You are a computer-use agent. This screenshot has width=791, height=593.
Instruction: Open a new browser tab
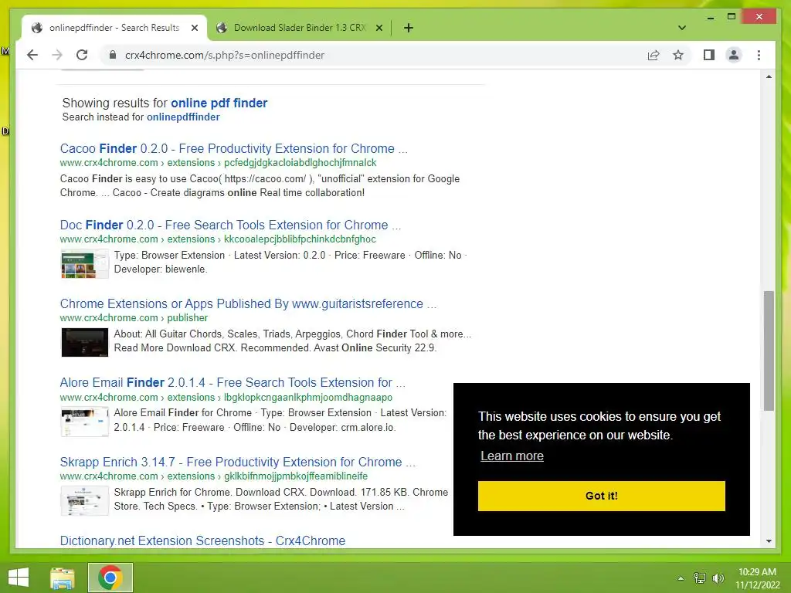coord(409,28)
